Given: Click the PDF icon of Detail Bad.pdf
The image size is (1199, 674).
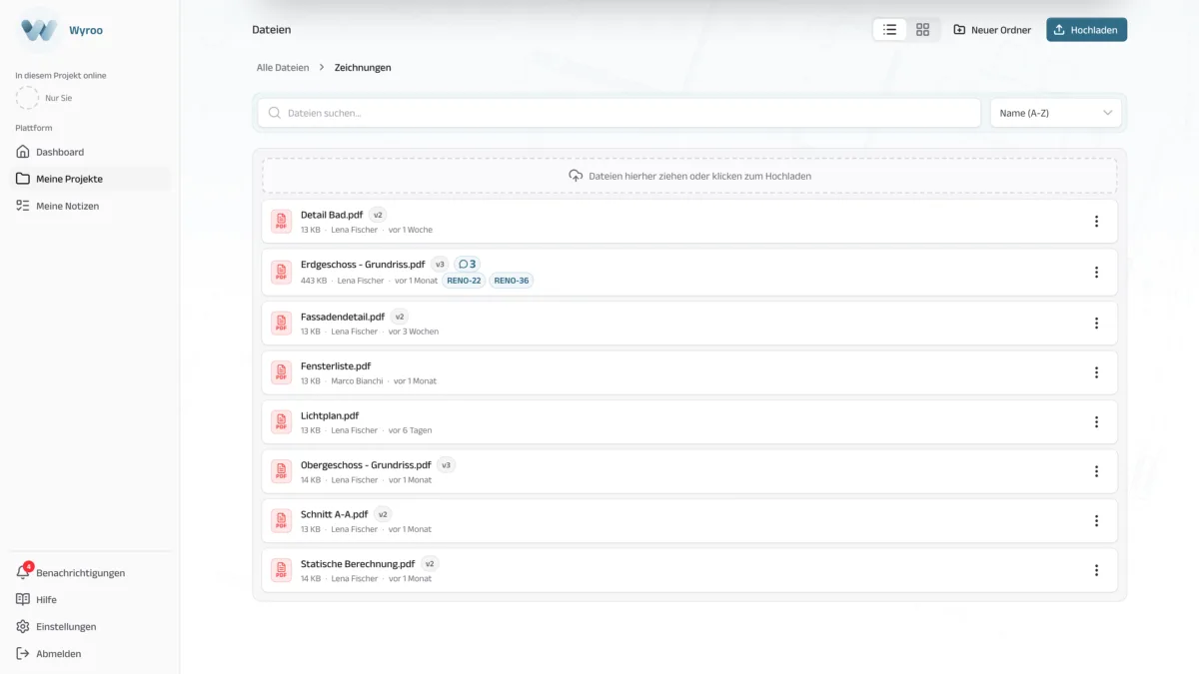Looking at the screenshot, I should click(x=282, y=222).
